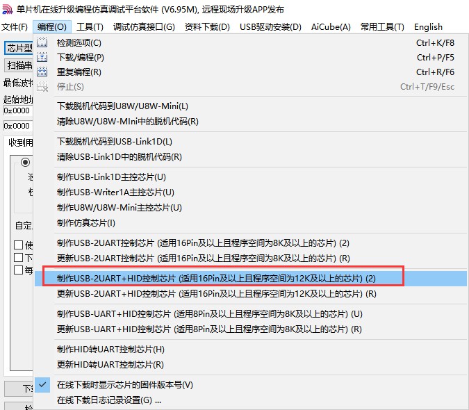469x410 pixels.
Task: Choose 制作USB-2UART+HID控制芯片 12K entry
Action: pyautogui.click(x=251, y=279)
